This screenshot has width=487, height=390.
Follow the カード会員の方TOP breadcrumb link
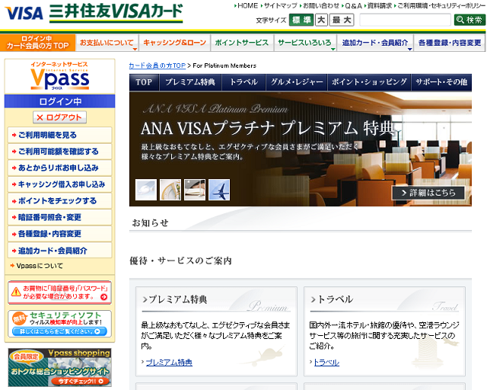[158, 66]
